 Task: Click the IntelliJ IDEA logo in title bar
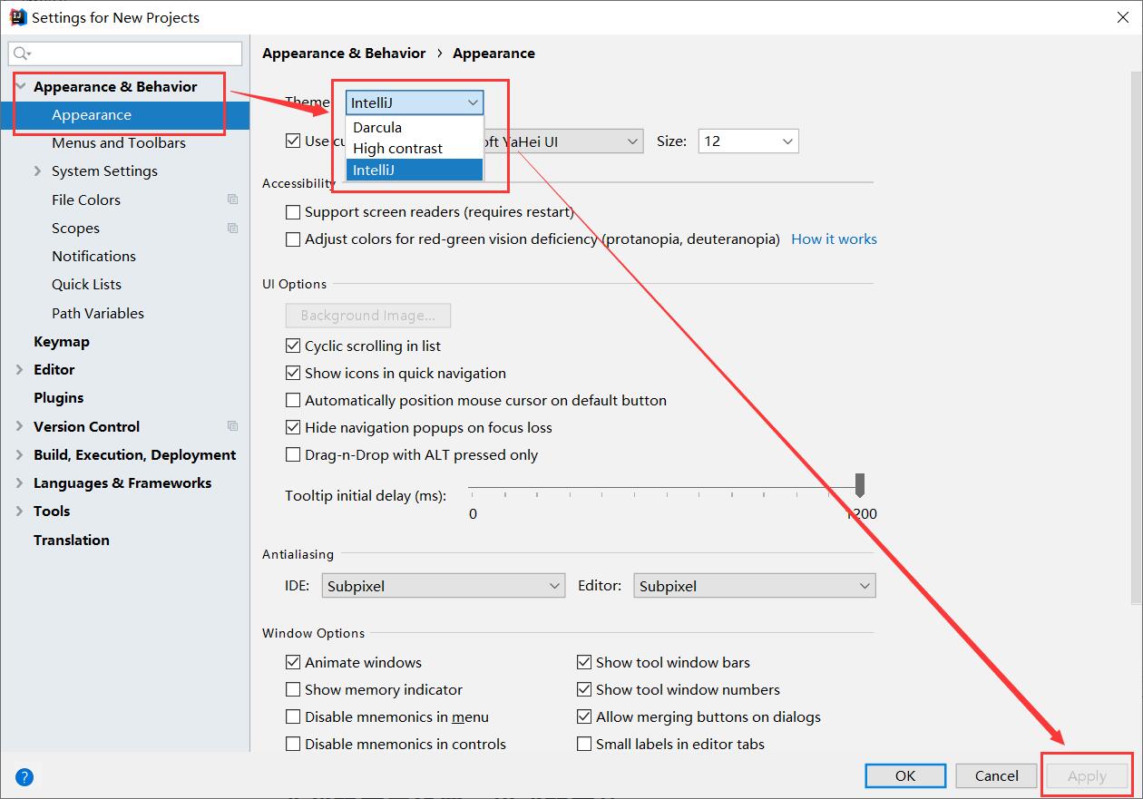[x=17, y=16]
